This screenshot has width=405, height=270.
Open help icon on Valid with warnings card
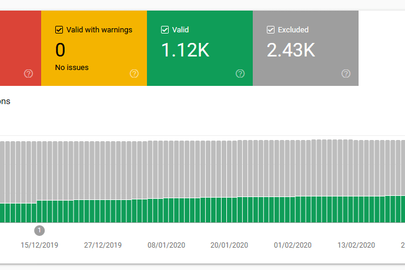coord(134,74)
